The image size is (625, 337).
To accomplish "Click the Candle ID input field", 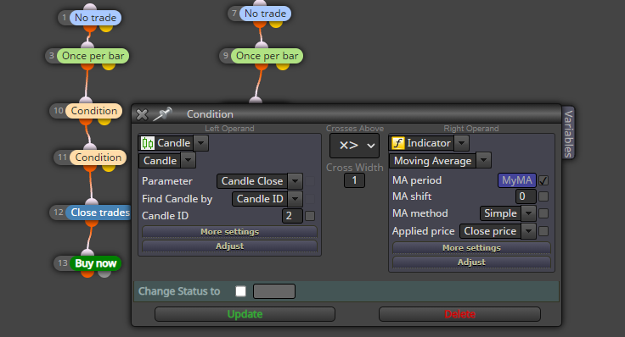I will (292, 216).
